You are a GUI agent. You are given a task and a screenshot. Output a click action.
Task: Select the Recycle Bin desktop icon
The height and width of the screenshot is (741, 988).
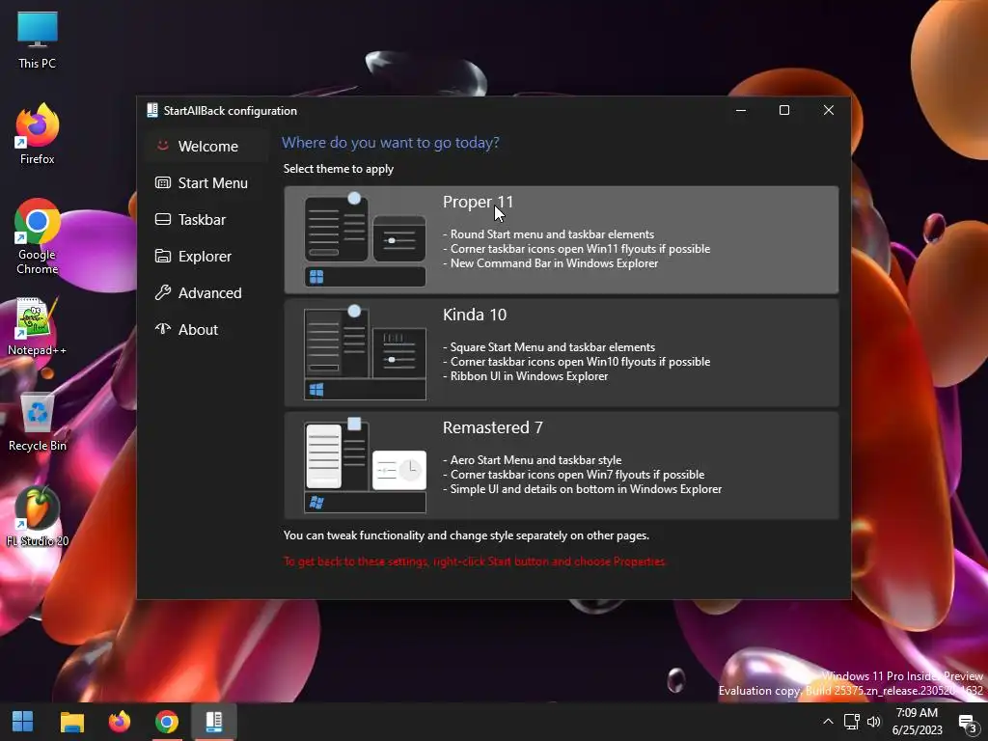point(38,423)
